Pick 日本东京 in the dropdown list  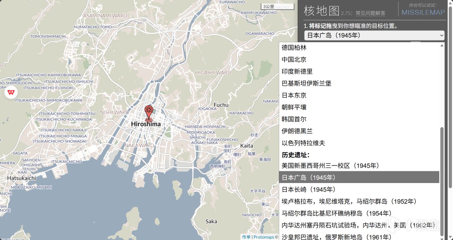(359, 95)
